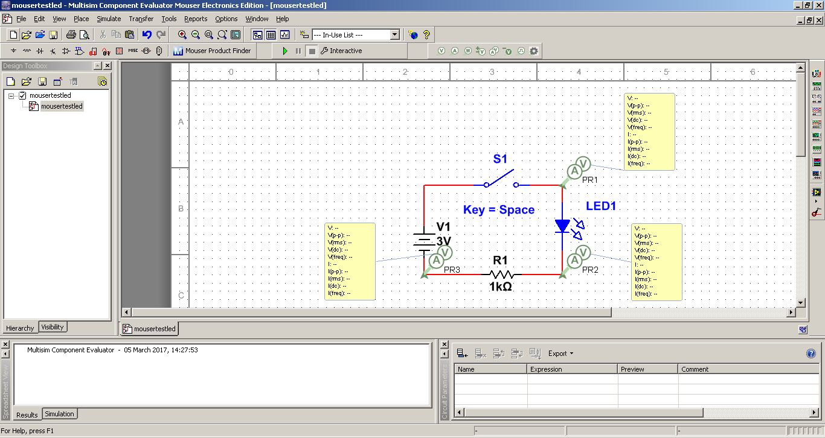Click the Place Source component icon
The width and height of the screenshot is (825, 438).
13,51
